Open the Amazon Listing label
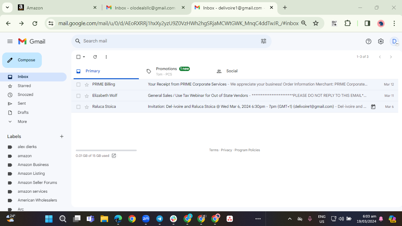The image size is (402, 226). pyautogui.click(x=31, y=174)
